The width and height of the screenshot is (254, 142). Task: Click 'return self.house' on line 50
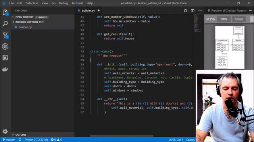(119, 39)
